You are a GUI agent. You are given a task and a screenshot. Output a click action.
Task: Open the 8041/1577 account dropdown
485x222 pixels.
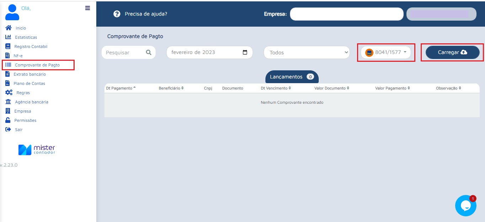tap(386, 52)
